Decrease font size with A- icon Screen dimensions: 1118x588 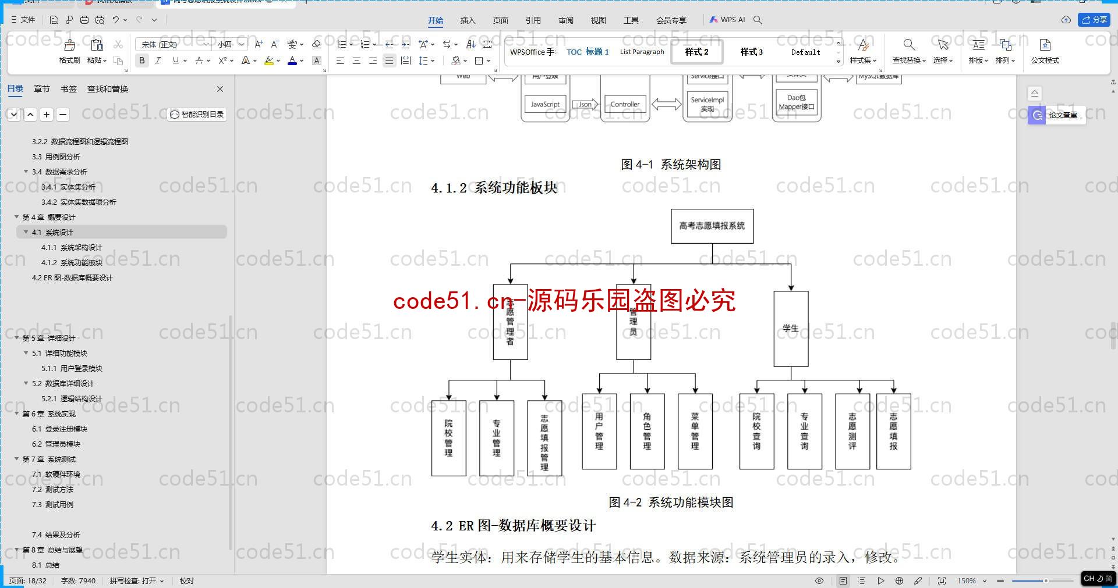pyautogui.click(x=275, y=44)
